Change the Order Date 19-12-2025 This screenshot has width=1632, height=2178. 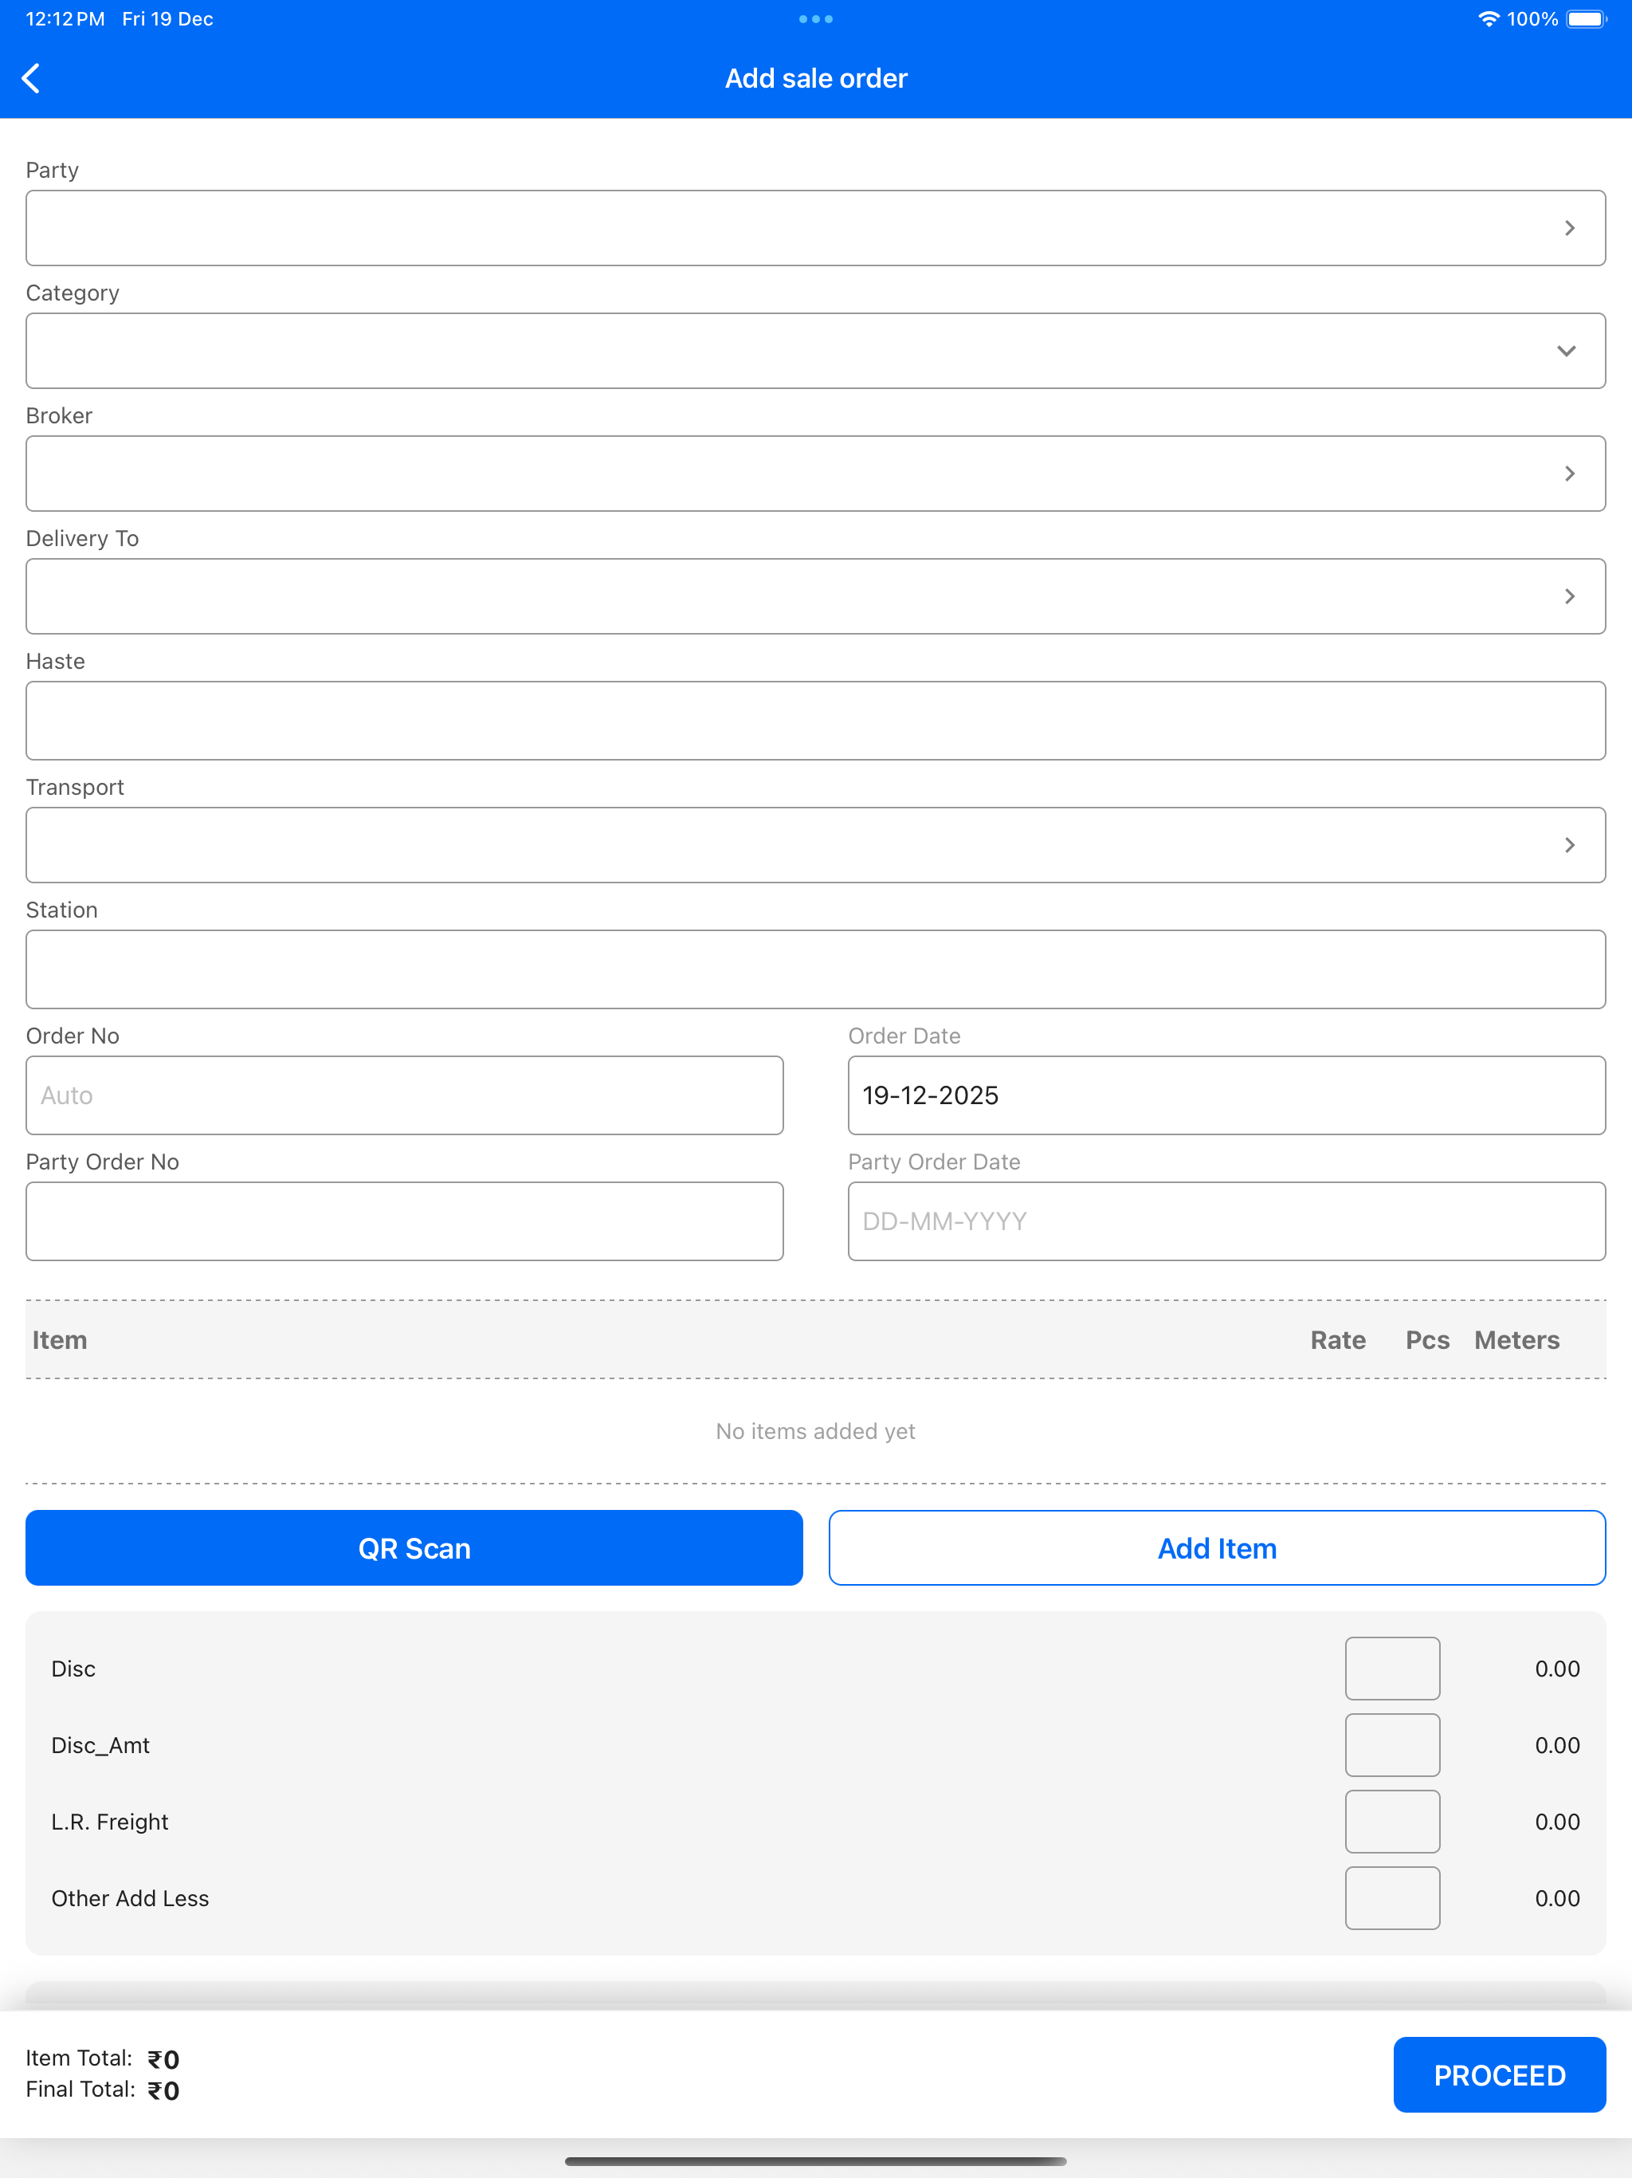click(x=1226, y=1095)
